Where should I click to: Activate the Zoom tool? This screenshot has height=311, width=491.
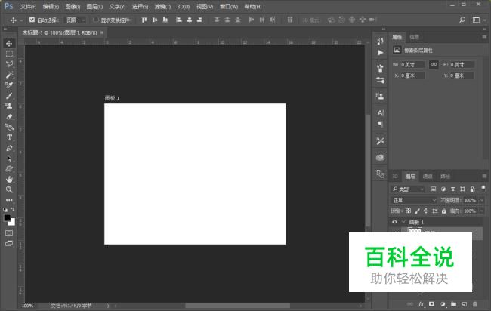point(10,190)
